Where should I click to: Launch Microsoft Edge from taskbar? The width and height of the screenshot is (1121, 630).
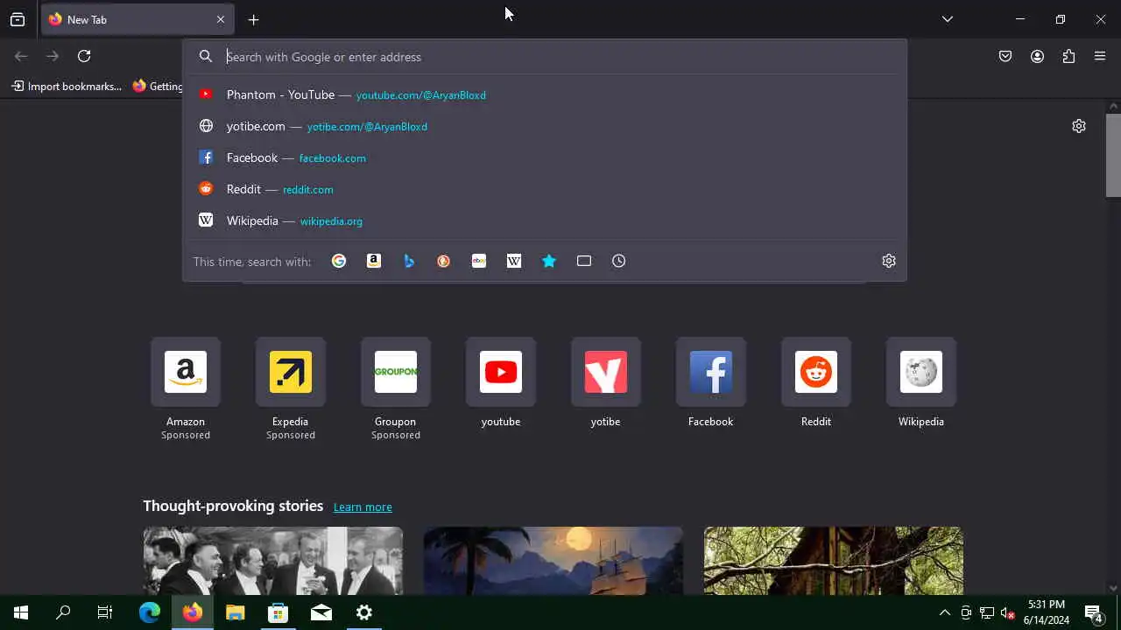point(149,612)
